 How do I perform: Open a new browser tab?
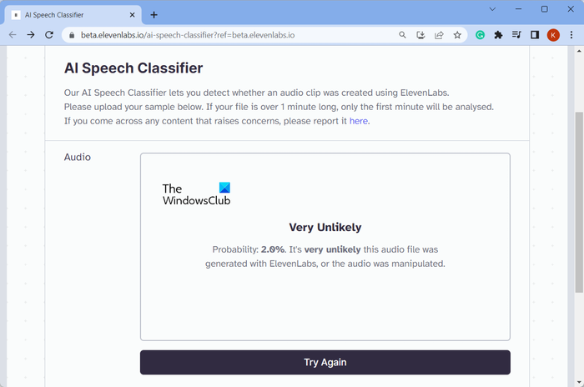[x=154, y=14]
